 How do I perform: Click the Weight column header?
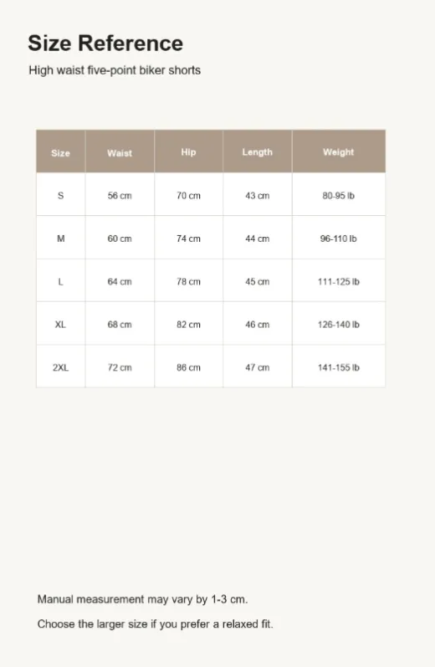coord(339,152)
